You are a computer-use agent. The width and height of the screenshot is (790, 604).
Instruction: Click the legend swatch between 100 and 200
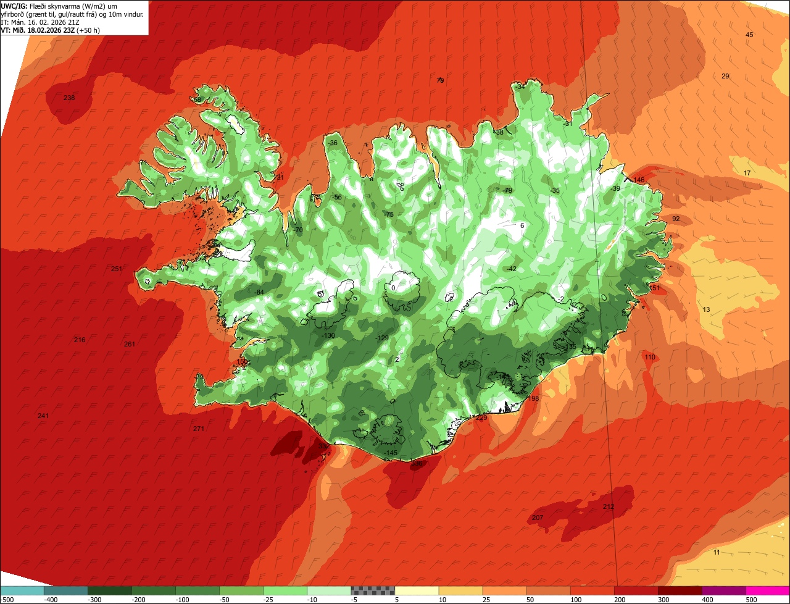pos(592,590)
